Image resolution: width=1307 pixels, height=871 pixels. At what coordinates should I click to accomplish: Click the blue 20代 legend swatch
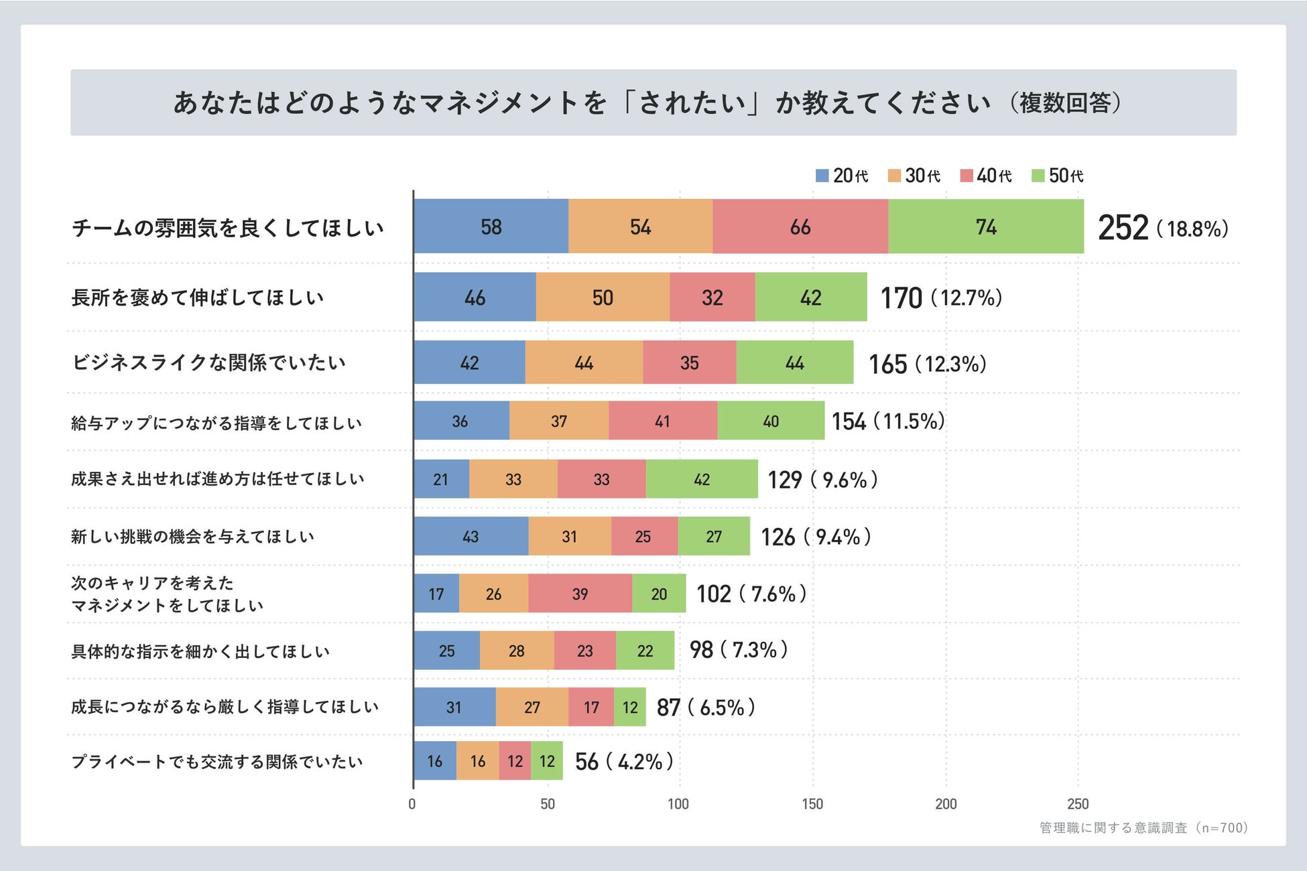(822, 176)
